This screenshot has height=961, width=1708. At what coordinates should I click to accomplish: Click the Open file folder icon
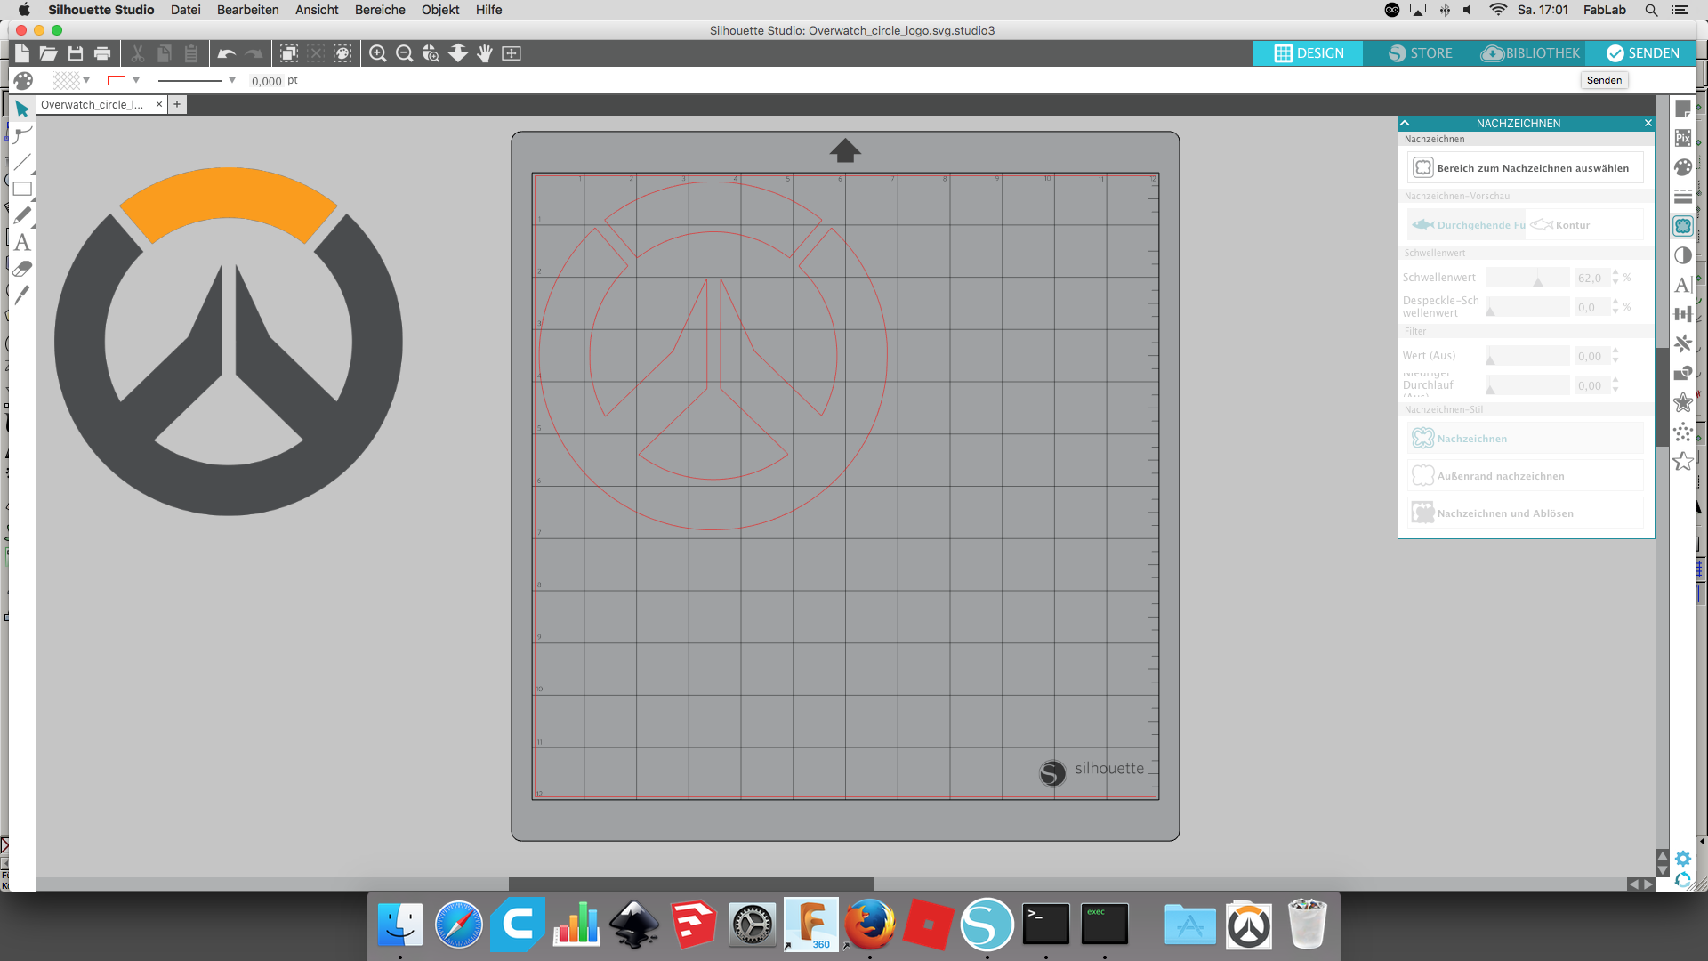49,53
